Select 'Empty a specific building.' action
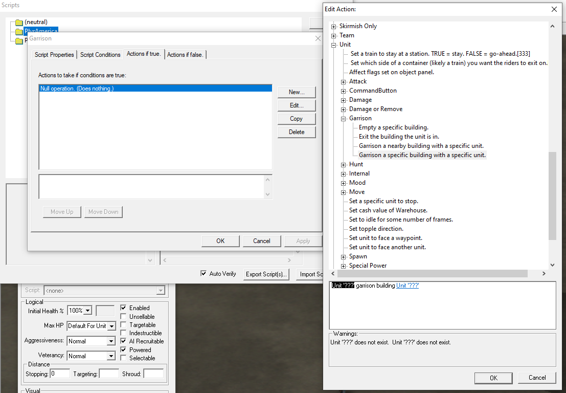 [x=393, y=127]
